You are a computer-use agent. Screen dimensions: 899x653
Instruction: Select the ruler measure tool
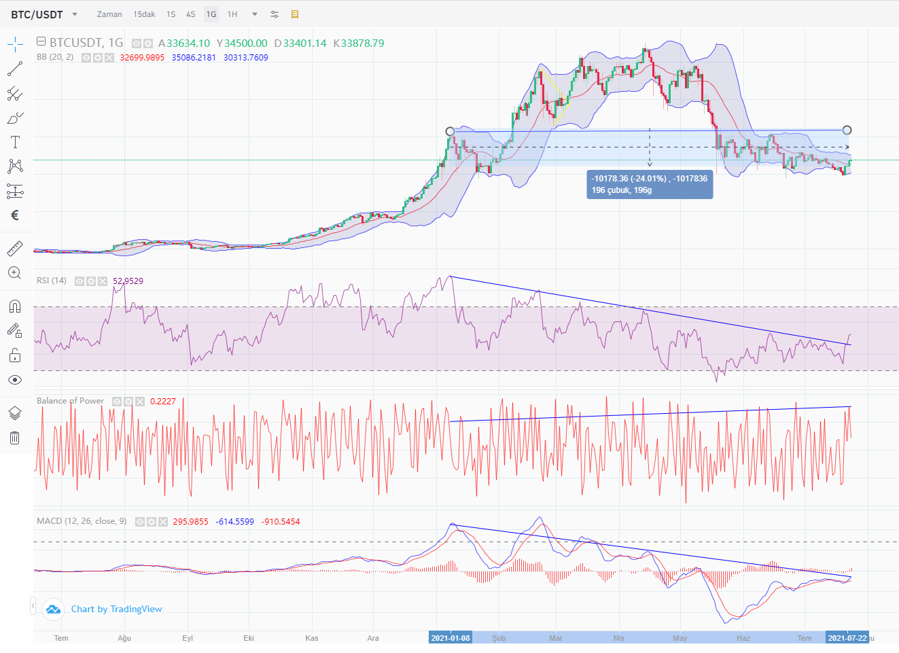pyautogui.click(x=15, y=248)
